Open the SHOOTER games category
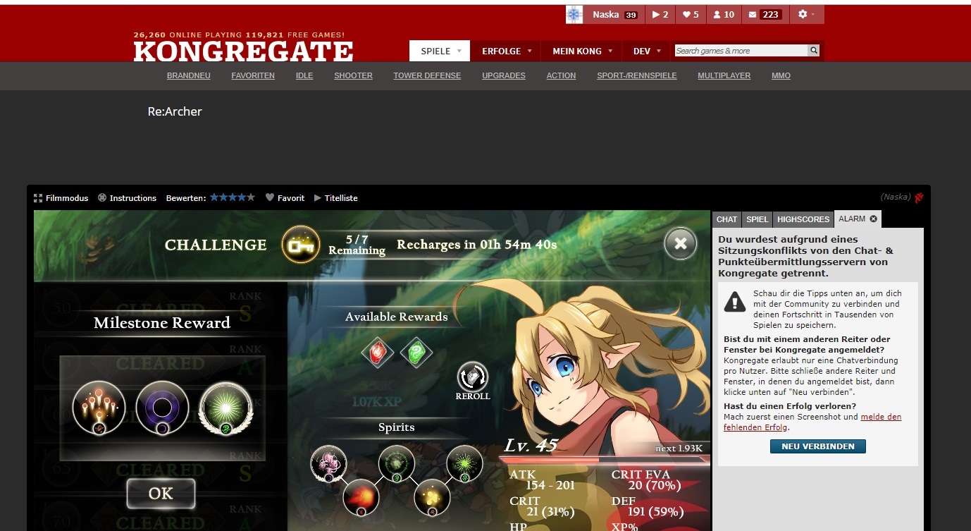Viewport: 971px width, 531px height. coord(353,75)
